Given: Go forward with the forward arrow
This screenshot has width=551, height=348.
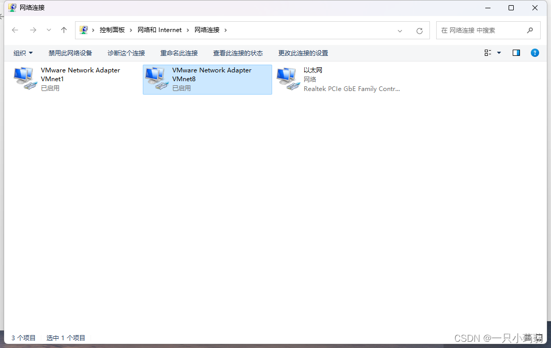Looking at the screenshot, I should tap(33, 30).
